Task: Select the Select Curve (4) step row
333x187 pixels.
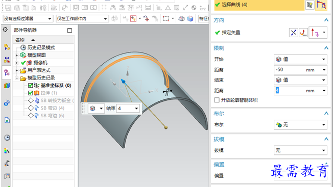Action: coord(259,5)
